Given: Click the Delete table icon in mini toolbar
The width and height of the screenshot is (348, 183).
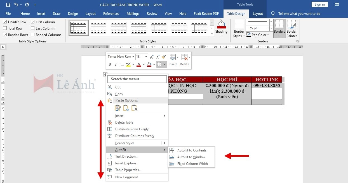Looking at the screenshot, I should (x=184, y=60).
